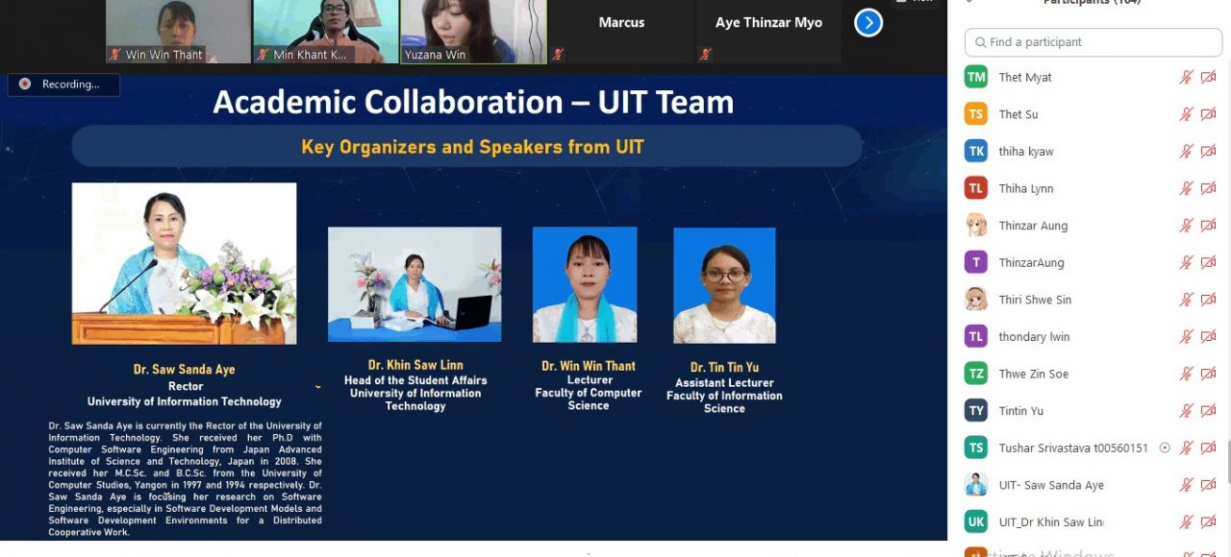The height and width of the screenshot is (557, 1231).
Task: Click the next arrow in the video strip
Action: pyautogui.click(x=867, y=22)
